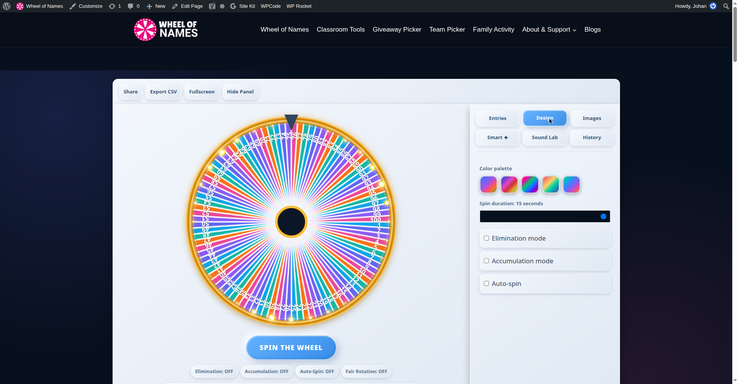Screen dimensions: 738x384
Task: Open the Sound Lab tab
Action: (x=545, y=137)
